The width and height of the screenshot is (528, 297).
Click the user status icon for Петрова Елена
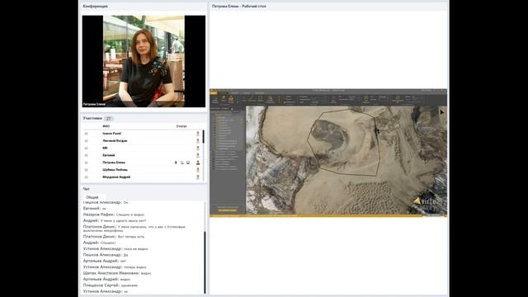coord(198,163)
